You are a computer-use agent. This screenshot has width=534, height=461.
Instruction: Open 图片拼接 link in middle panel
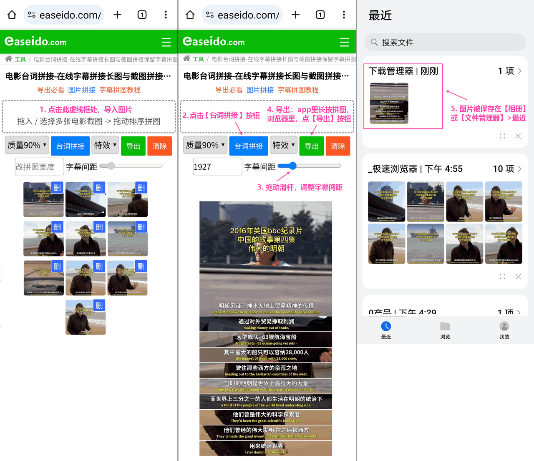tap(260, 90)
